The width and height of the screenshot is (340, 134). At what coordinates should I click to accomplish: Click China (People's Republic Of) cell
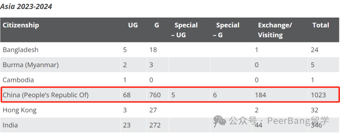point(46,95)
